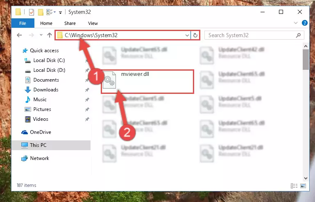Open Pictures in the sidebar

pos(38,109)
